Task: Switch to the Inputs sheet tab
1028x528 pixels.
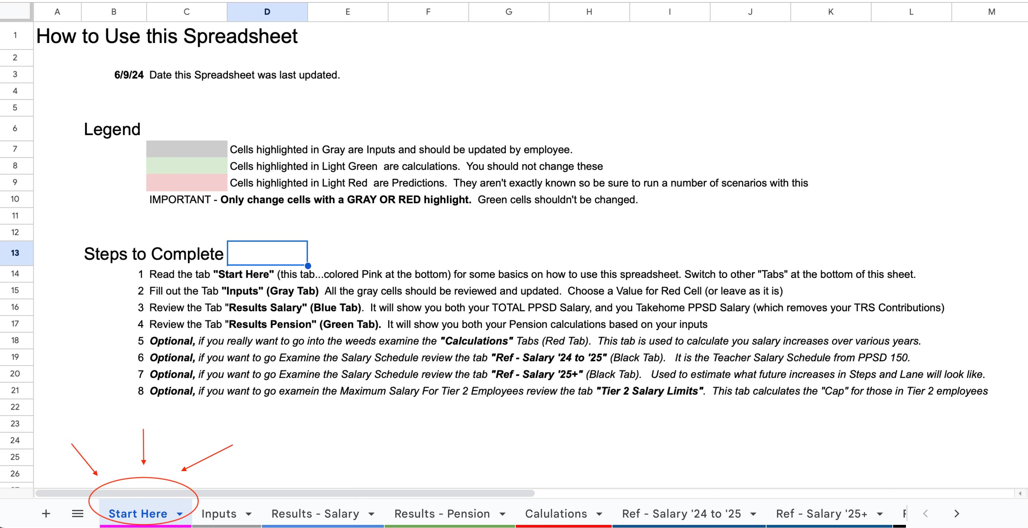Action: (x=219, y=514)
